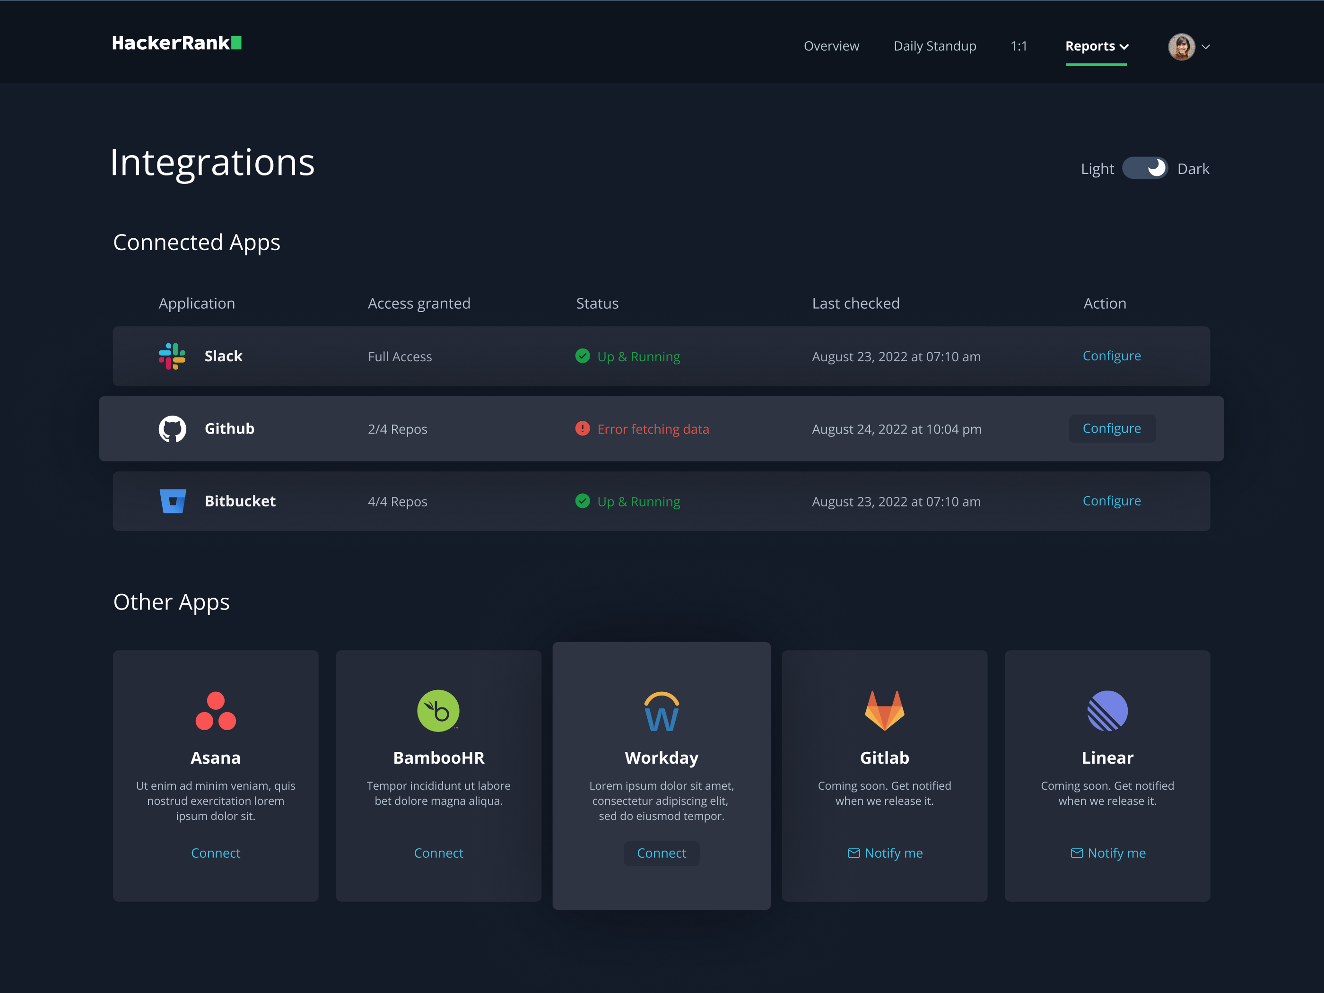Image resolution: width=1324 pixels, height=993 pixels.
Task: Click the Bitbucket bucket icon
Action: [173, 501]
